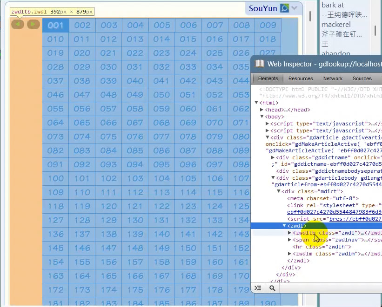382x307 pixels.
Task: Click the article view scrollbar thumb
Action: click(x=310, y=16)
